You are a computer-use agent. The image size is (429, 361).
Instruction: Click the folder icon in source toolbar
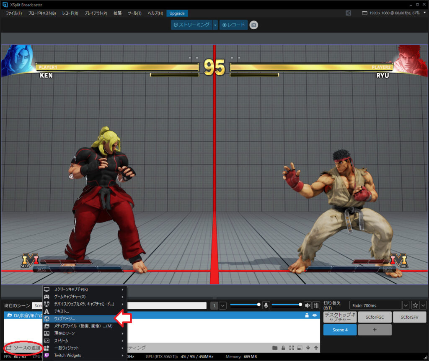[275, 348]
